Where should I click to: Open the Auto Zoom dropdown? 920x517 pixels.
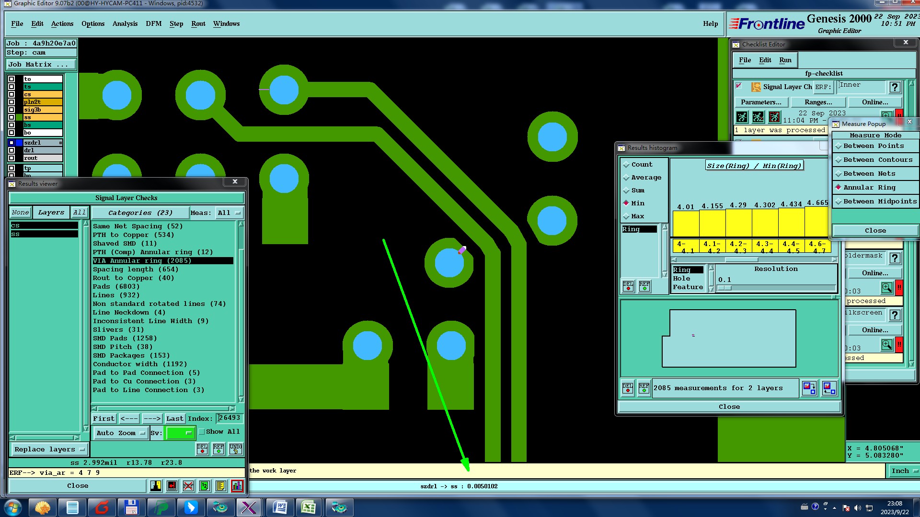click(x=121, y=433)
